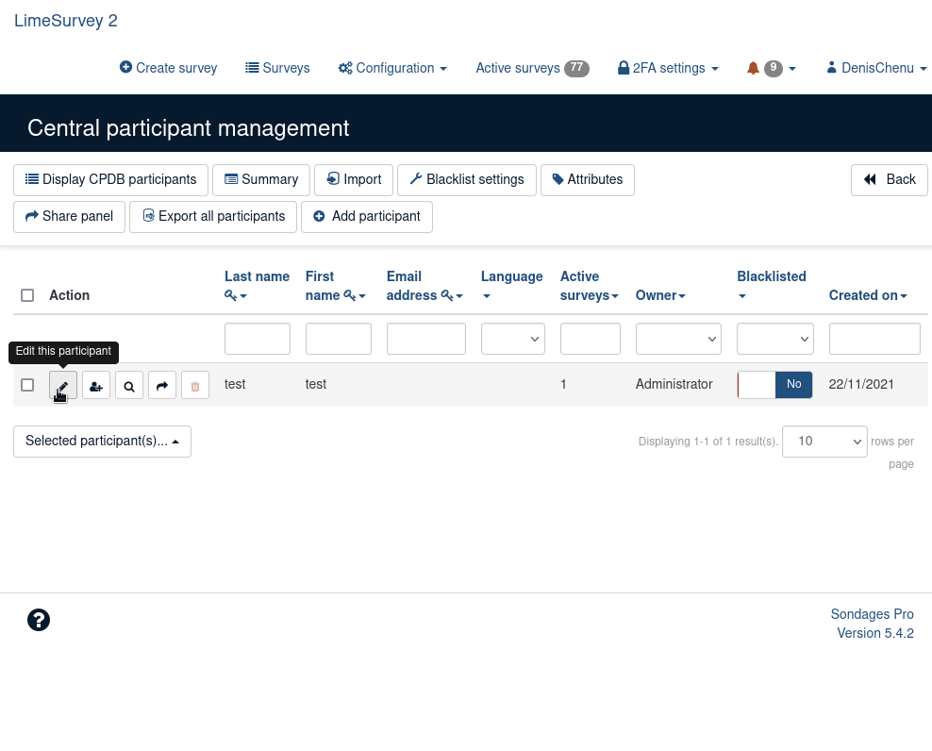Click the Blacklist settings wrench button
Screen dimensions: 932x751
click(467, 180)
